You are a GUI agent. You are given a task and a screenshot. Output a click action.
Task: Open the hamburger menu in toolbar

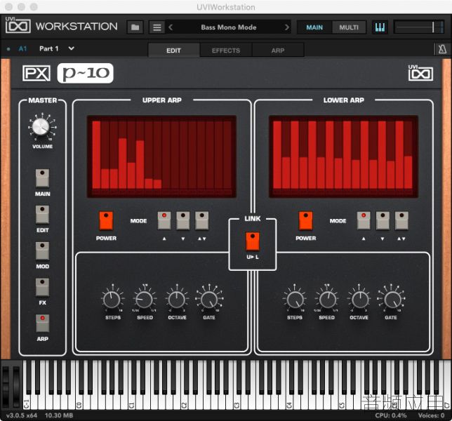pyautogui.click(x=157, y=27)
